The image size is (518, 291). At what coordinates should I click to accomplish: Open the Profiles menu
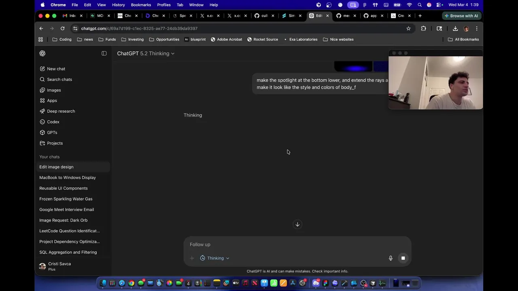coord(163,5)
